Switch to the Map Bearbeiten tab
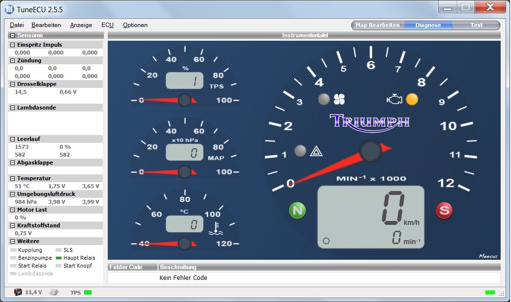The width and height of the screenshot is (511, 302). click(x=378, y=25)
